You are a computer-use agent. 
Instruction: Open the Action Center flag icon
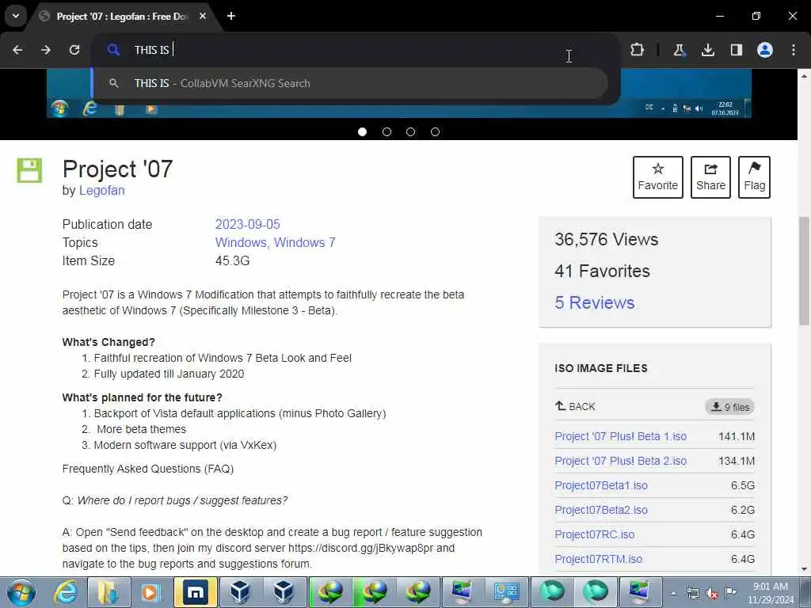tap(730, 592)
